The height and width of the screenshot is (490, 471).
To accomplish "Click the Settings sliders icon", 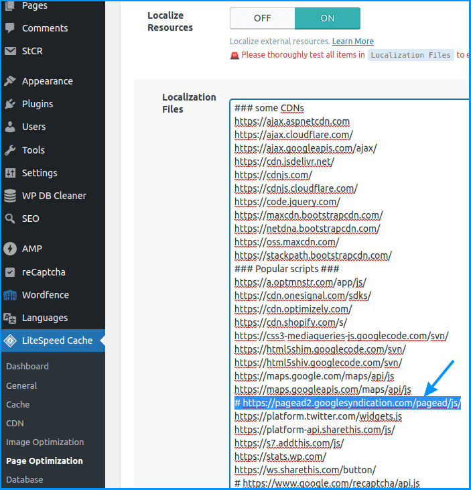I will coord(10,173).
